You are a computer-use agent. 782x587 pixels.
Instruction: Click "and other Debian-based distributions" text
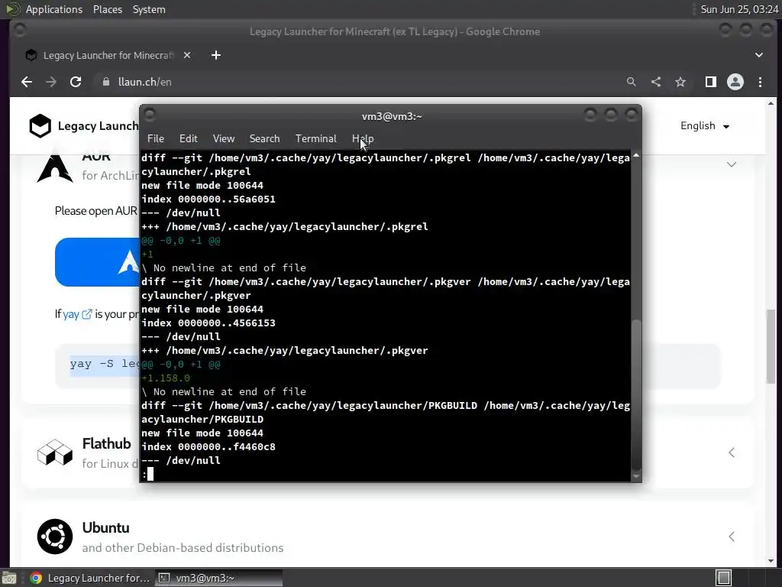click(x=183, y=548)
